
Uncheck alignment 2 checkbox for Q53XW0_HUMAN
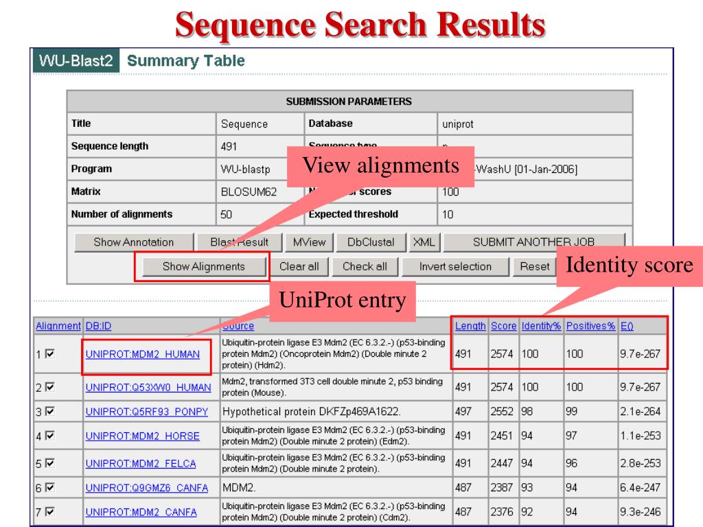tap(50, 387)
